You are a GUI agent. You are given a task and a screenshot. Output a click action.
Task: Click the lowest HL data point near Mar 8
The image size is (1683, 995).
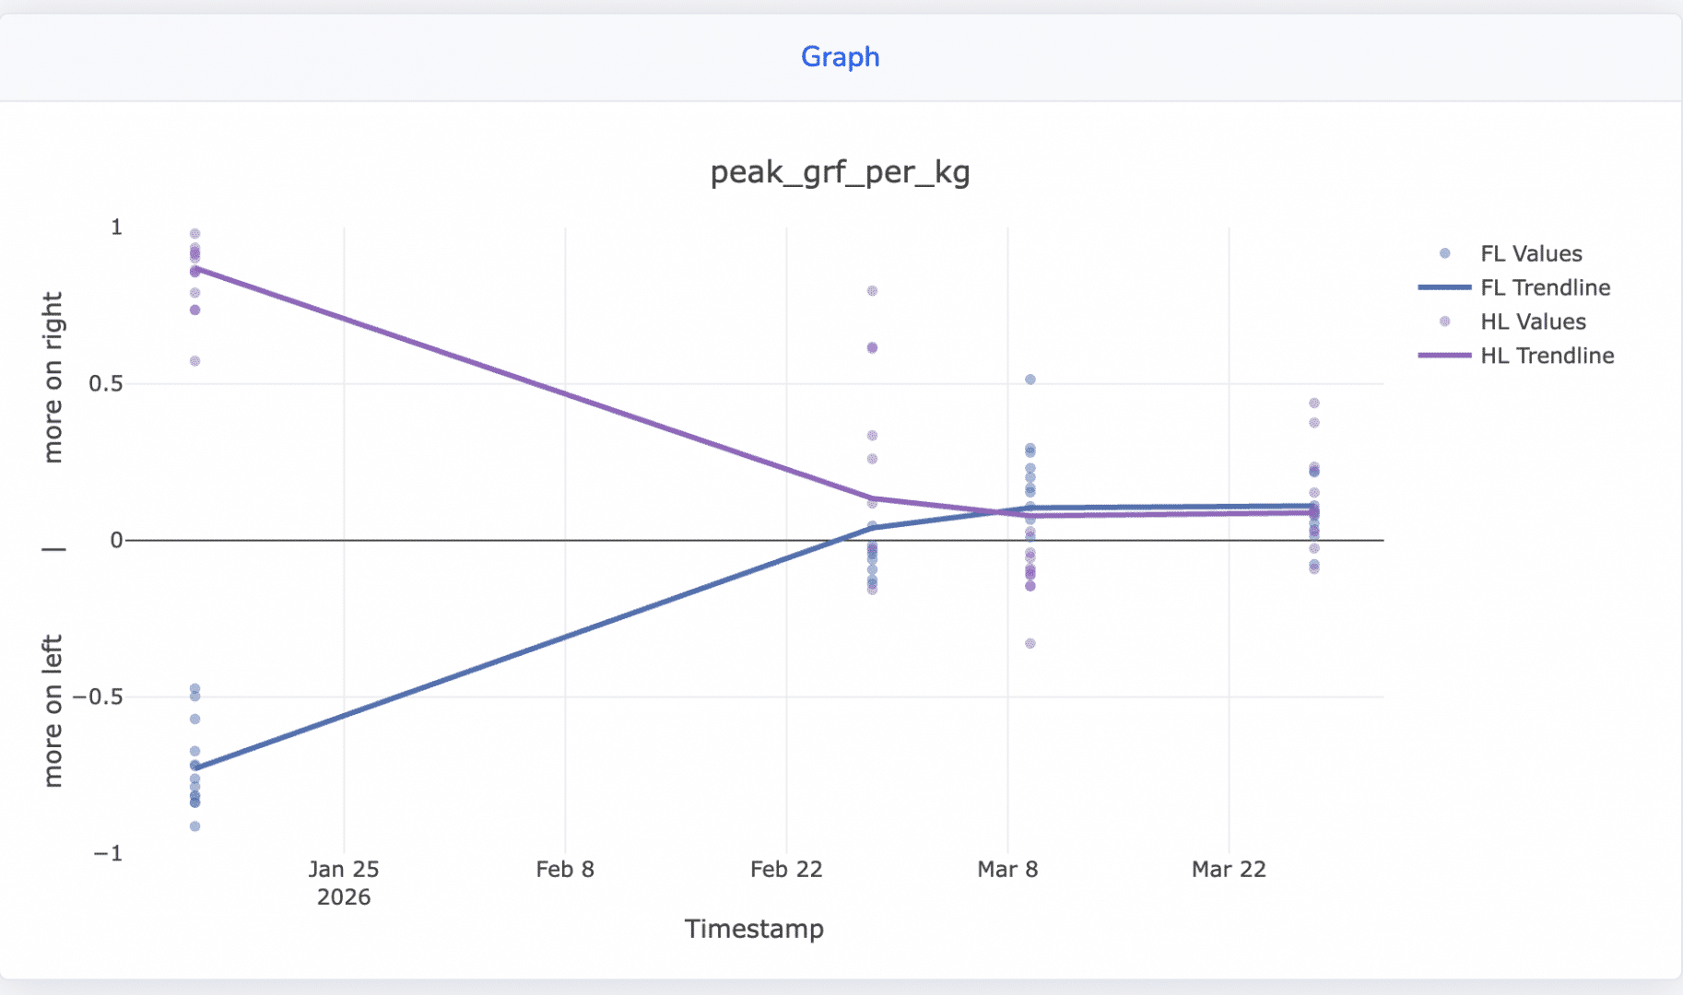click(1030, 643)
